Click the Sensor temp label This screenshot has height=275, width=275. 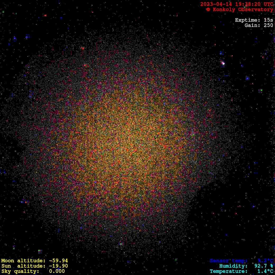[x=229, y=261]
